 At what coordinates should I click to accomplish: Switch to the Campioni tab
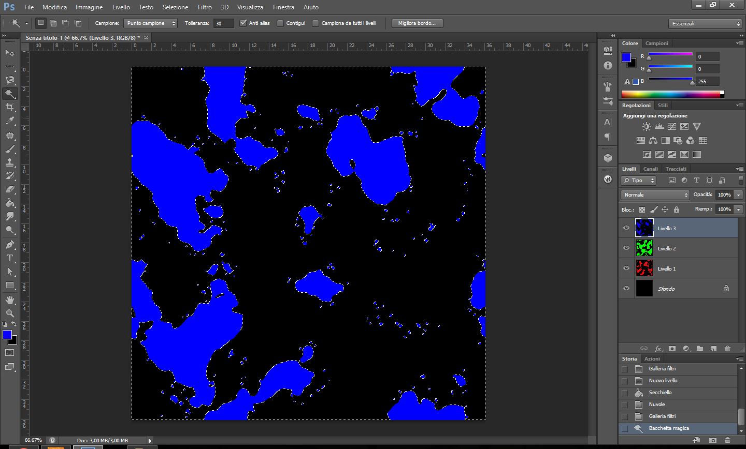(657, 43)
